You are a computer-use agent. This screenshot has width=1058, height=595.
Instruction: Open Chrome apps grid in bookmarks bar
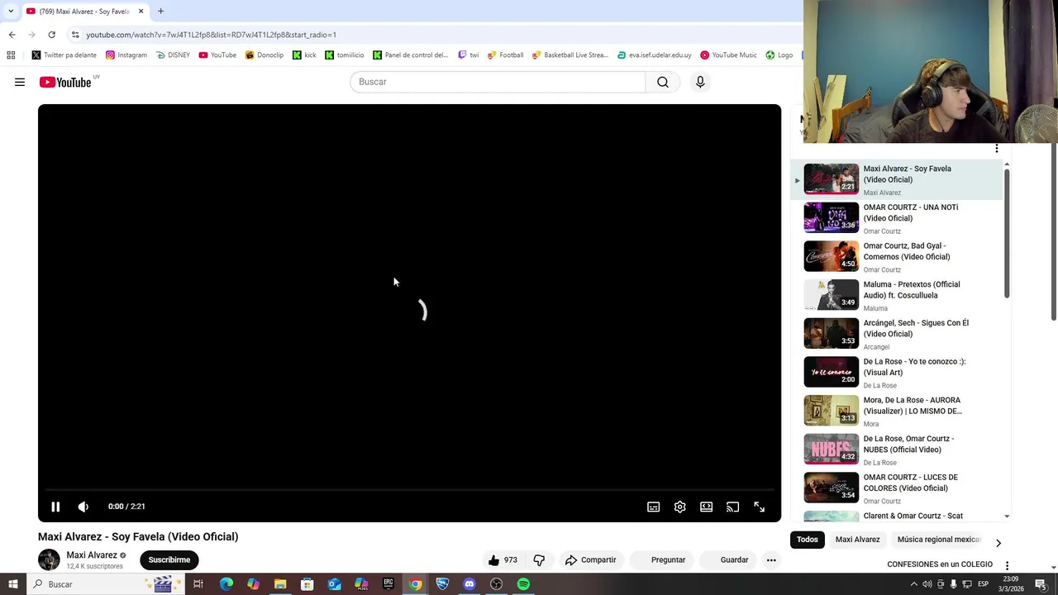coord(11,55)
